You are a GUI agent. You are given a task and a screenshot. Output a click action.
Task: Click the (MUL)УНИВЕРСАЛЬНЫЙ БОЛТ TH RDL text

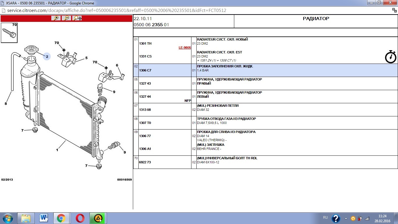pyautogui.click(x=227, y=158)
